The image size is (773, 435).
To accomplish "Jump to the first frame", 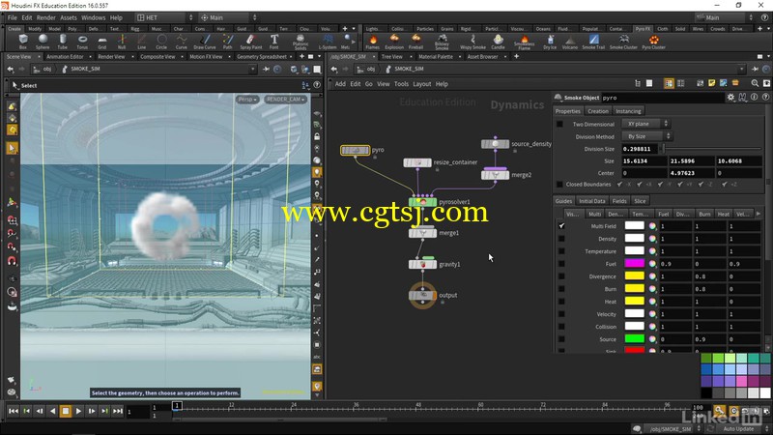I will click(x=14, y=411).
